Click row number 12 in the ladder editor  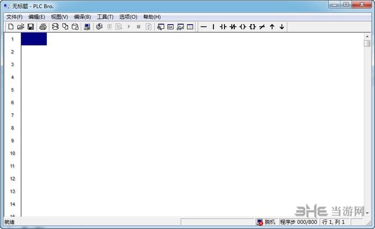tap(13, 179)
